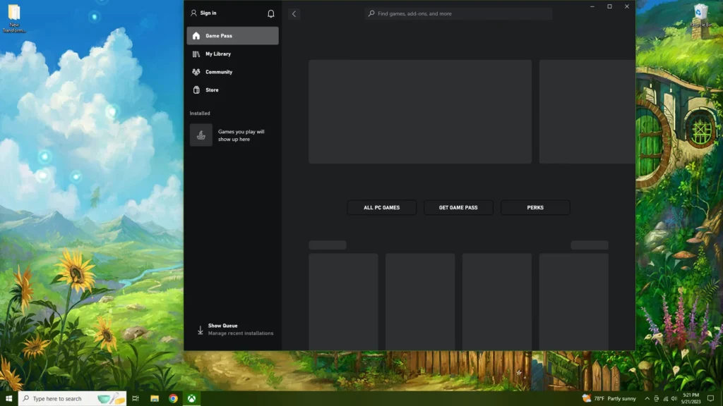The width and height of the screenshot is (723, 406).
Task: Select the Recycle Bin desktop icon
Action: (701, 16)
